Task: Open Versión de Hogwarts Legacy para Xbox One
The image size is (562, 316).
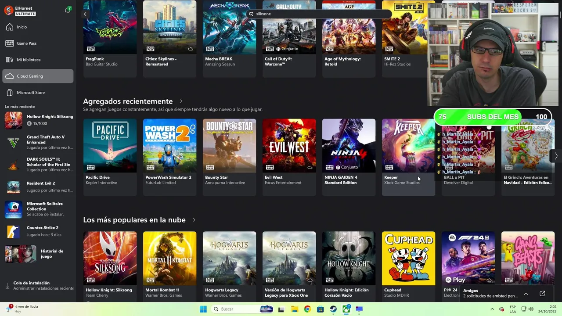Action: click(x=289, y=266)
